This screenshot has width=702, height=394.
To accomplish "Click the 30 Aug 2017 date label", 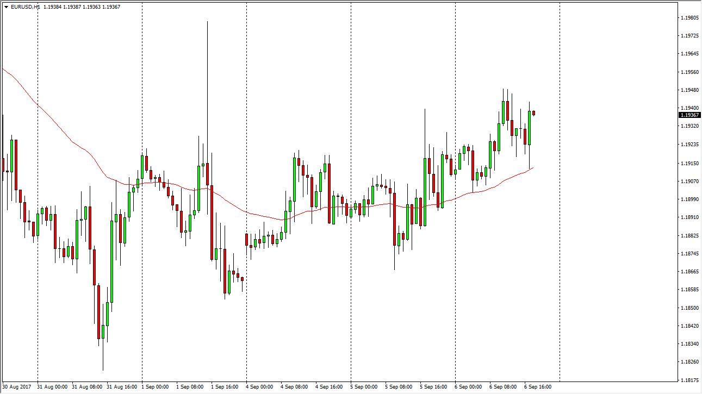I will pyautogui.click(x=16, y=387).
